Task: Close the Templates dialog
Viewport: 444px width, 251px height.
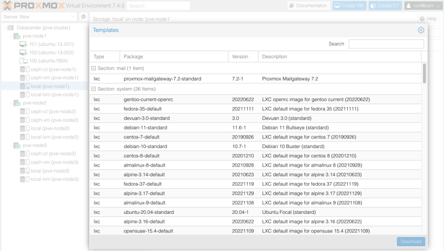Action: [x=421, y=30]
